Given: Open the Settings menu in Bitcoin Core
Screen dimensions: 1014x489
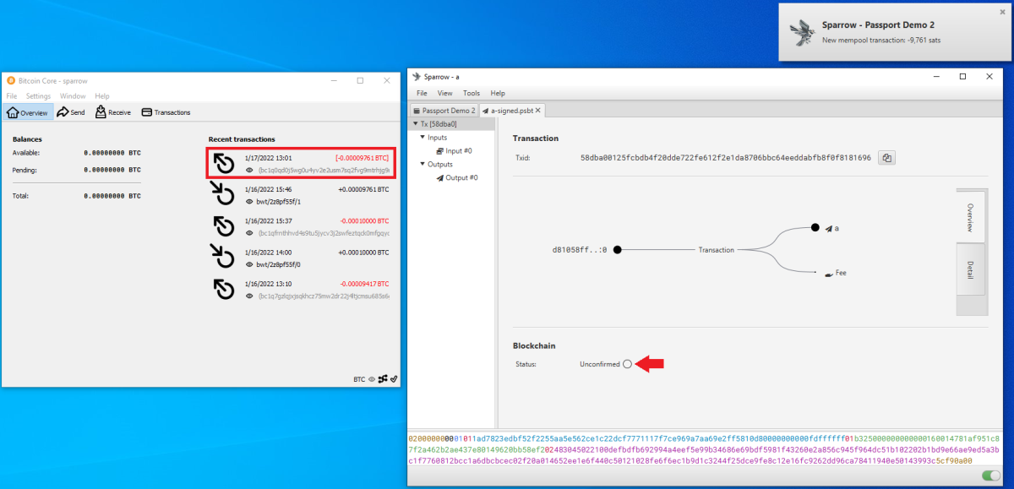Looking at the screenshot, I should tap(38, 96).
